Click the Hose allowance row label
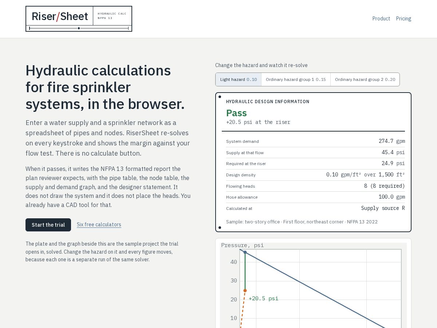 (x=242, y=197)
